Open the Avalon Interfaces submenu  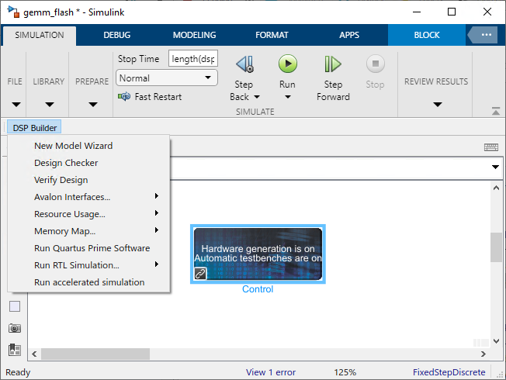click(x=72, y=197)
